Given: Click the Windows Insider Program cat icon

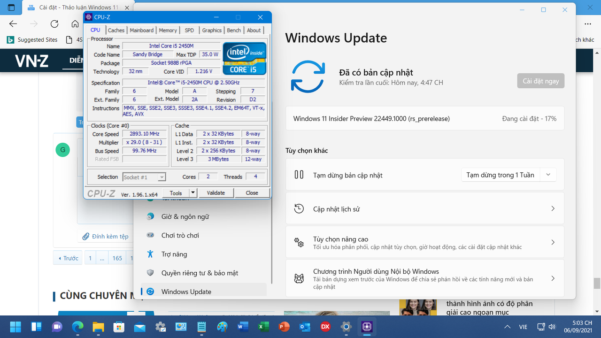Looking at the screenshot, I should pyautogui.click(x=299, y=278).
